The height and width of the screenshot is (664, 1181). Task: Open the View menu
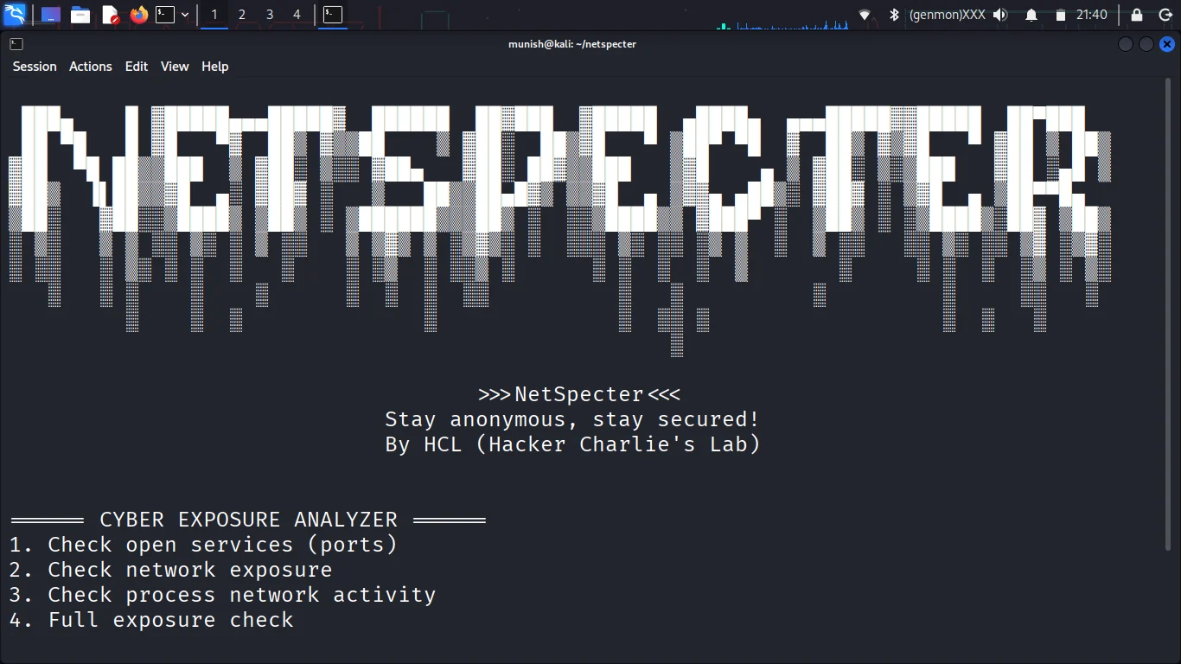point(175,67)
